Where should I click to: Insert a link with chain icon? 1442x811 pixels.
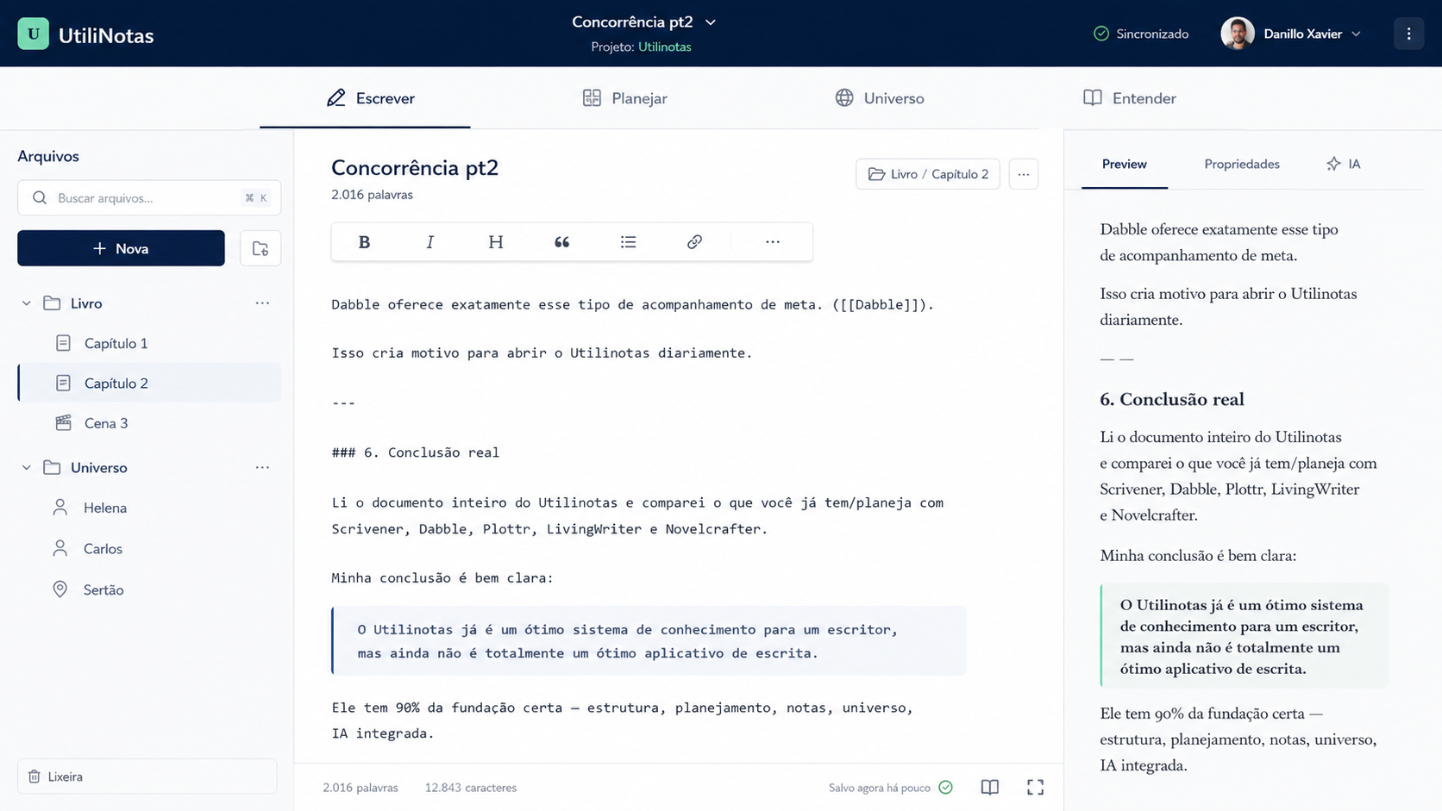pyautogui.click(x=694, y=242)
